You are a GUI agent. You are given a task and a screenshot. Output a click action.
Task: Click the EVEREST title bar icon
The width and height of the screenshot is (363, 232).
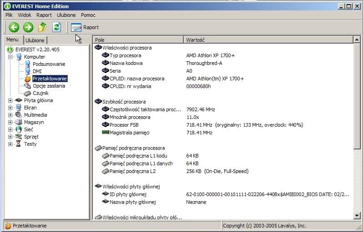click(8, 6)
